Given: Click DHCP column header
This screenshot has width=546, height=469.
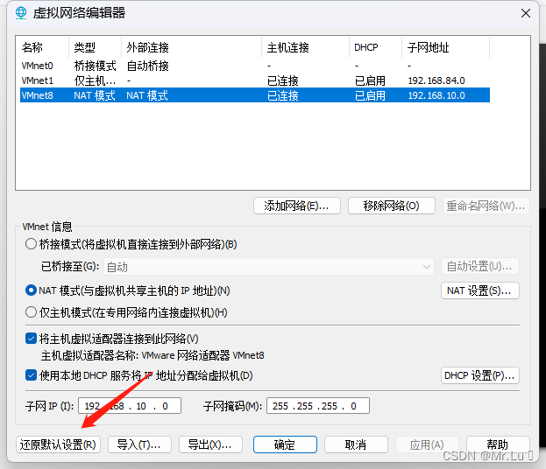Looking at the screenshot, I should click(376, 47).
